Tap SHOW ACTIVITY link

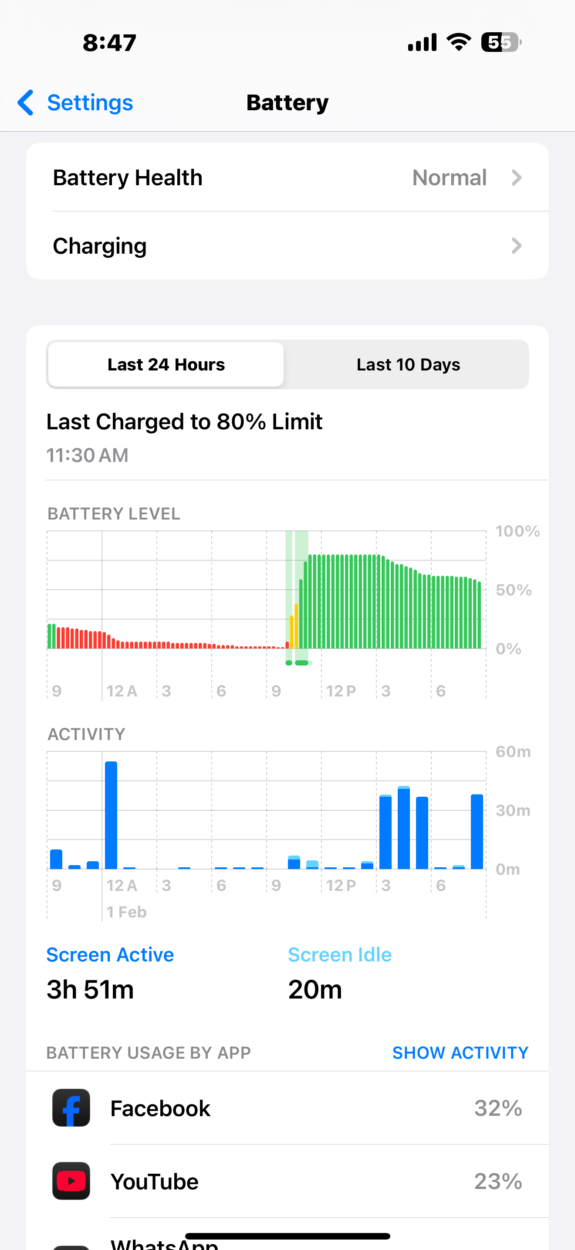(460, 1053)
